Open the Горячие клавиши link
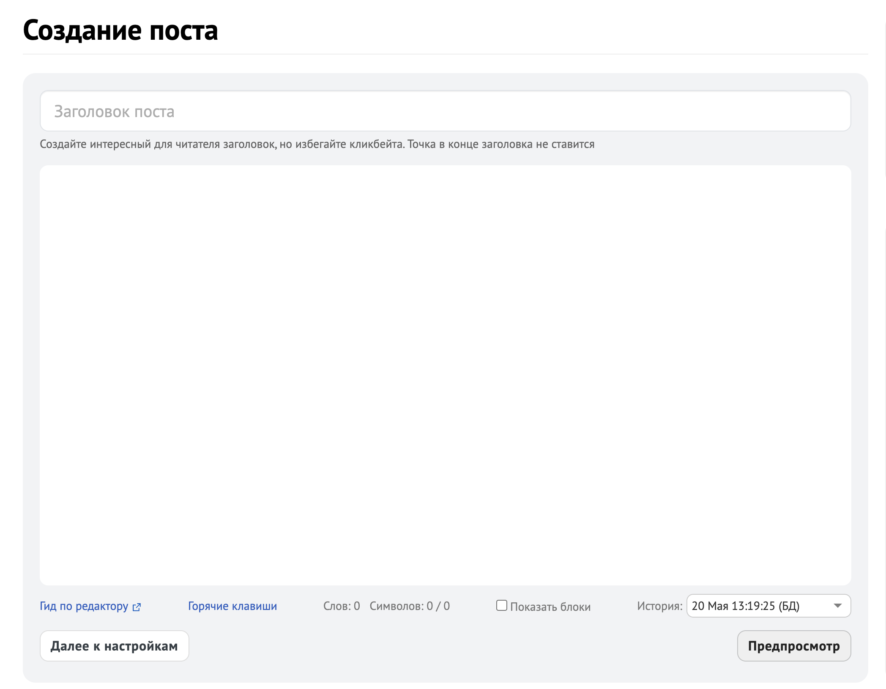This screenshot has height=689, width=886. click(x=232, y=606)
